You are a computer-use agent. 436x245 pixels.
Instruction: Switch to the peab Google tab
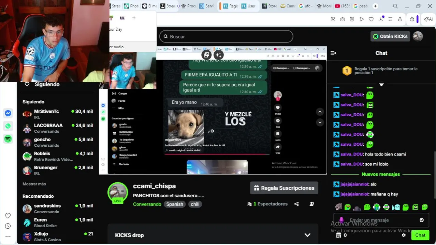[x=361, y=6]
